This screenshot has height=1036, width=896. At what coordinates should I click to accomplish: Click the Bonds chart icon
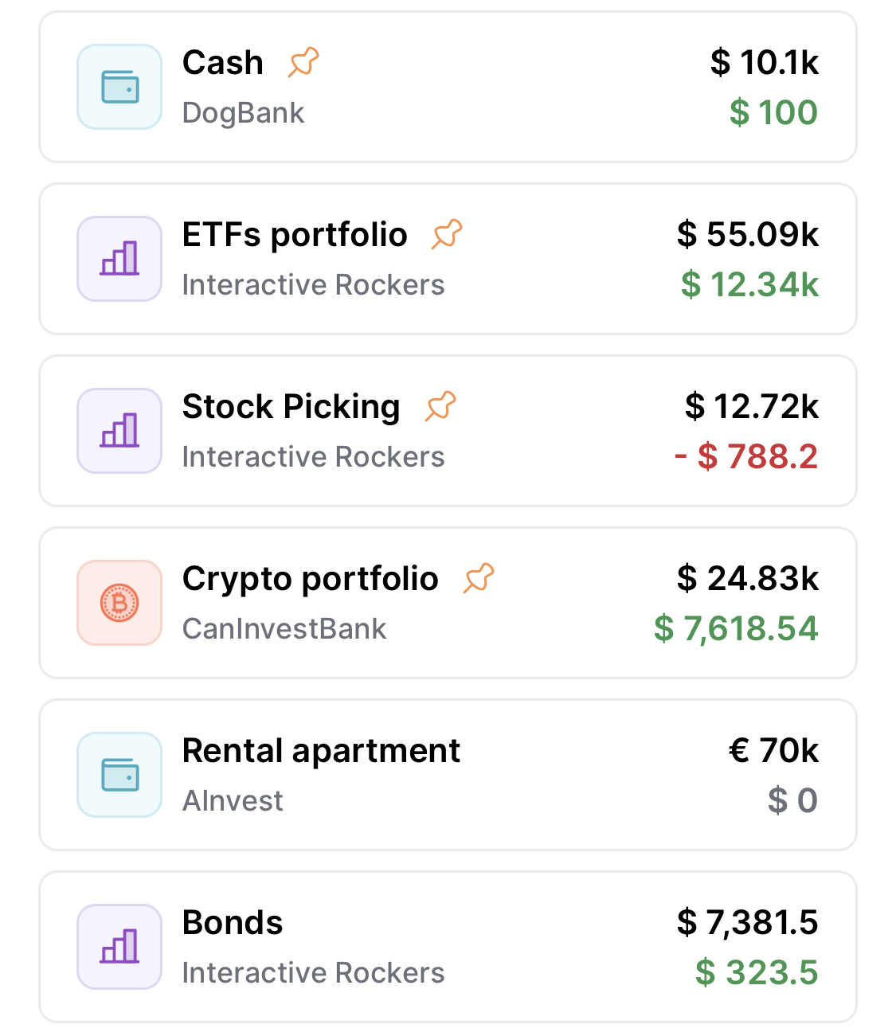119,947
